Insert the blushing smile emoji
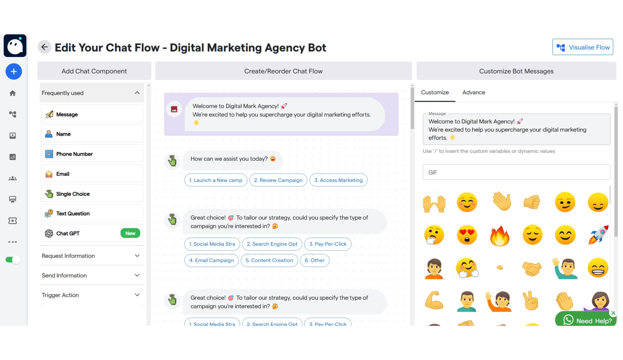 click(467, 202)
